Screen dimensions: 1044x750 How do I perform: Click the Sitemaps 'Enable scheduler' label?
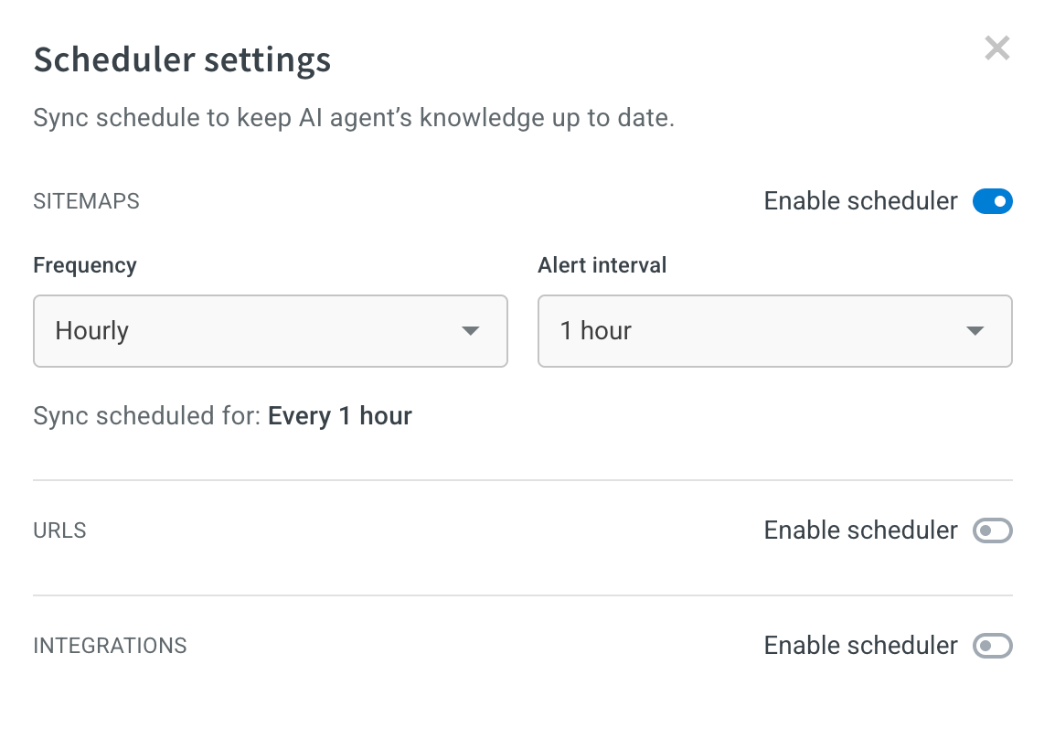(860, 201)
